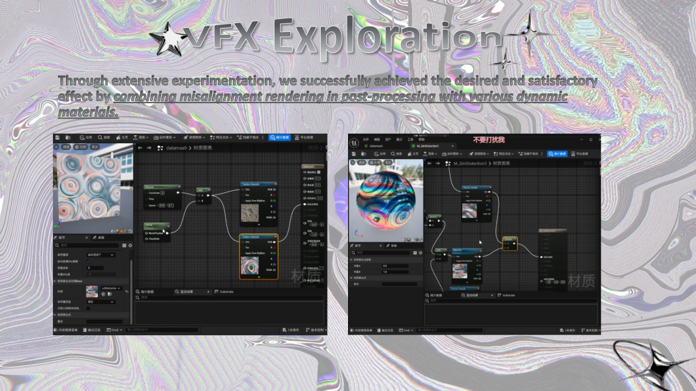Switch to the datamash tab in right editor
The image size is (696, 391).
pos(376,146)
